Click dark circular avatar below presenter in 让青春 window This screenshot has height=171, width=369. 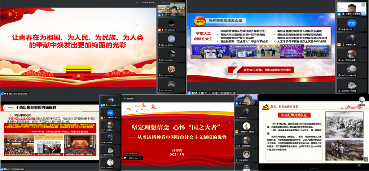point(171,24)
